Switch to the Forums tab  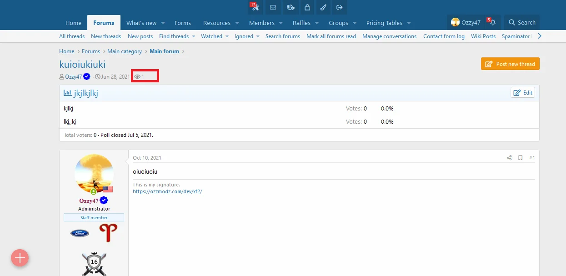(x=104, y=23)
